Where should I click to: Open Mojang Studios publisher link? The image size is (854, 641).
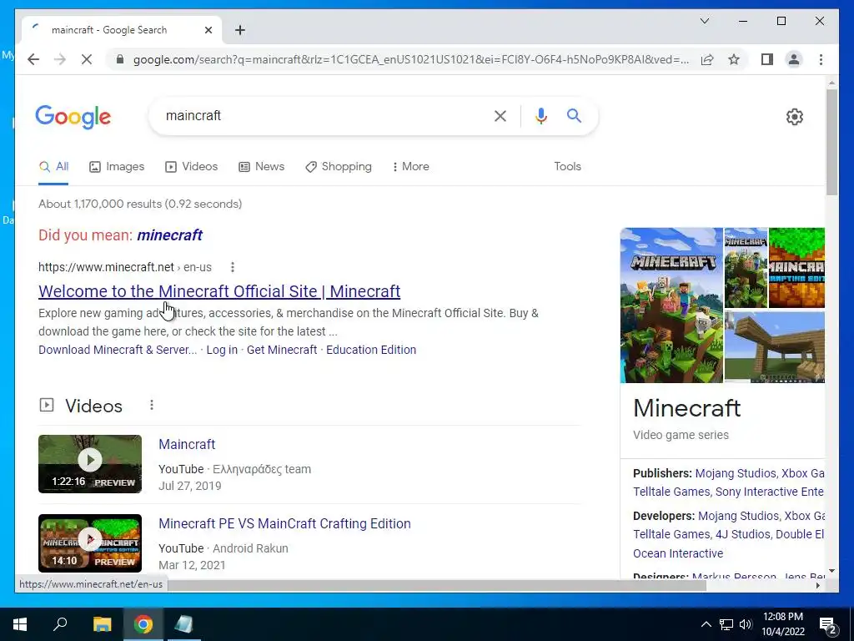pyautogui.click(x=736, y=473)
